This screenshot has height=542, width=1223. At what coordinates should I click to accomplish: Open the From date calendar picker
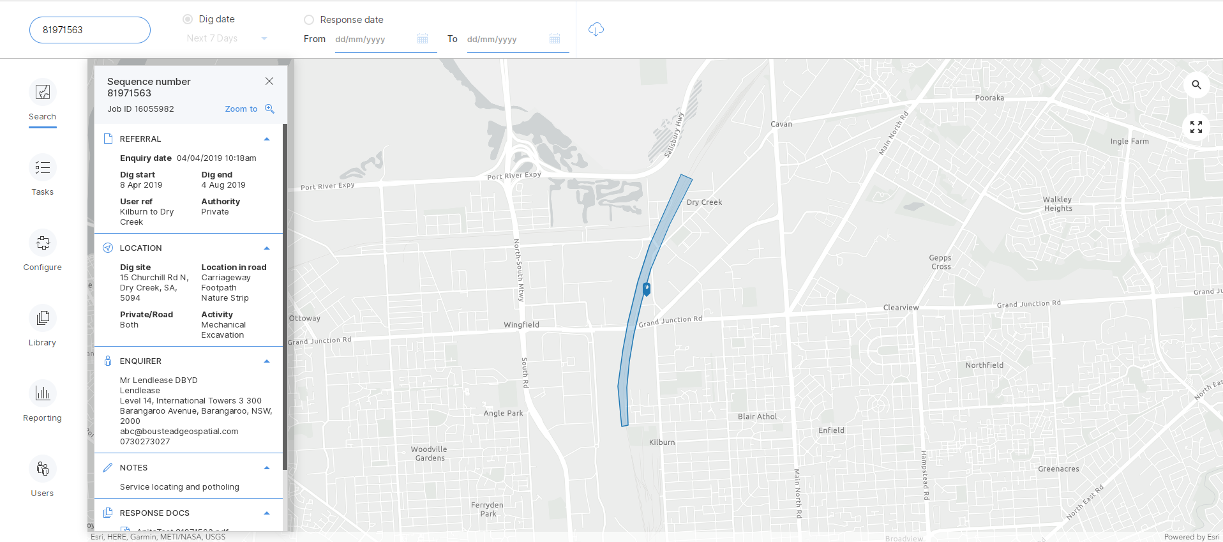423,39
